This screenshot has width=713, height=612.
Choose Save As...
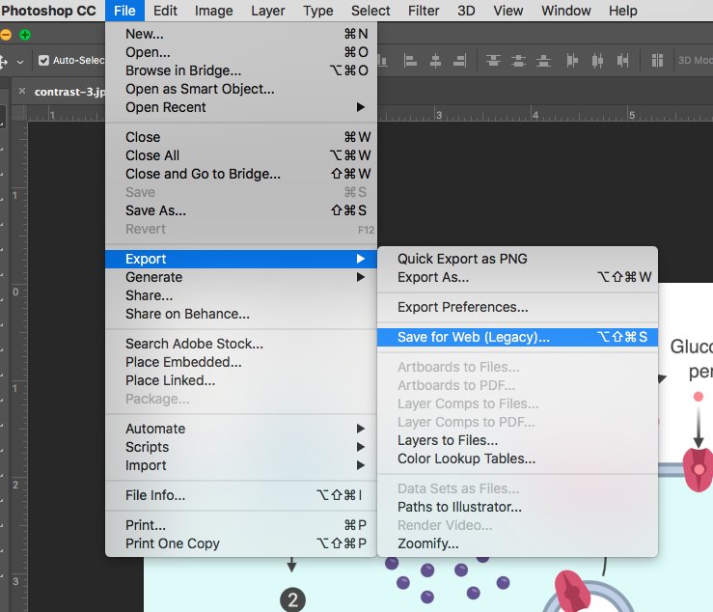click(x=241, y=210)
